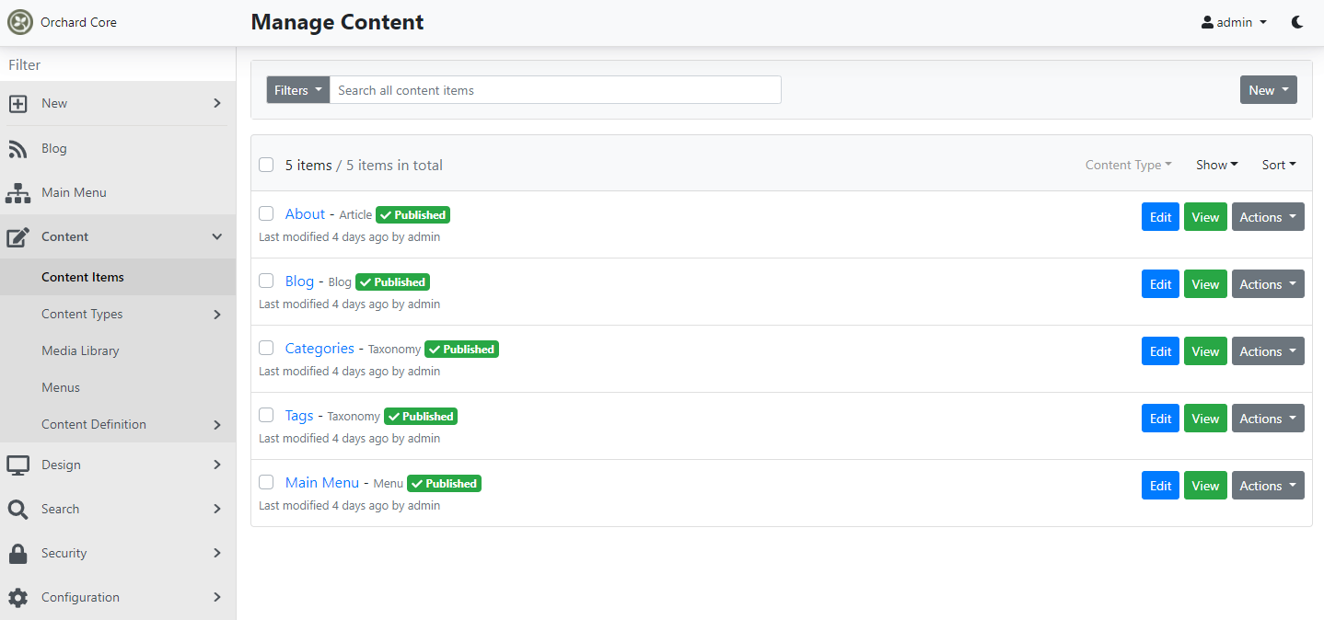Edit the About article
The height and width of the screenshot is (620, 1324).
click(x=1160, y=217)
